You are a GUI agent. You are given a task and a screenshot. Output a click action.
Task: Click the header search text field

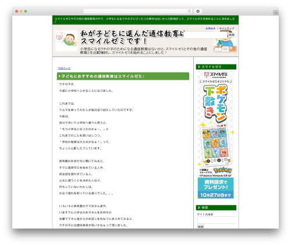click(205, 35)
